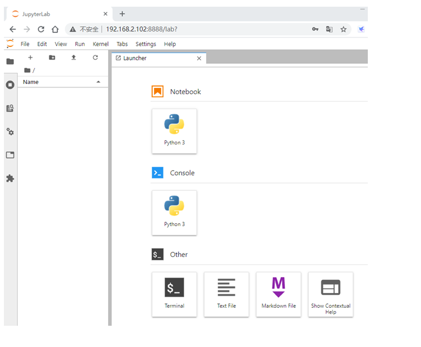Open the Property Inspector gears icon

(10, 132)
